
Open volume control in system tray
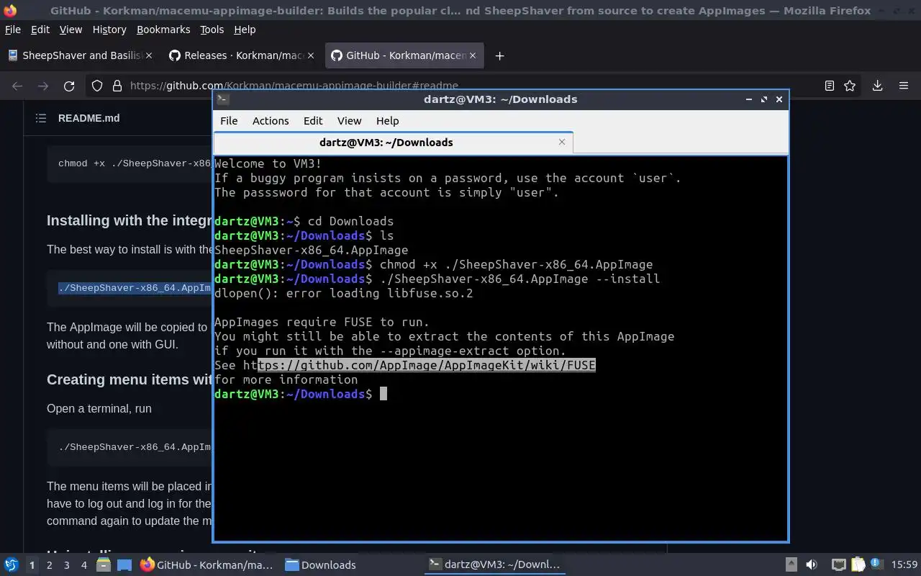click(x=811, y=565)
